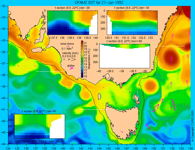Click "150.5" on the lat=-35 inset axis
This screenshot has height=150, width=195.
108,38
